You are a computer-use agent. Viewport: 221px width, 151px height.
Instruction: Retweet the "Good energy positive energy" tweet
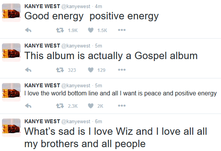click(x=60, y=30)
